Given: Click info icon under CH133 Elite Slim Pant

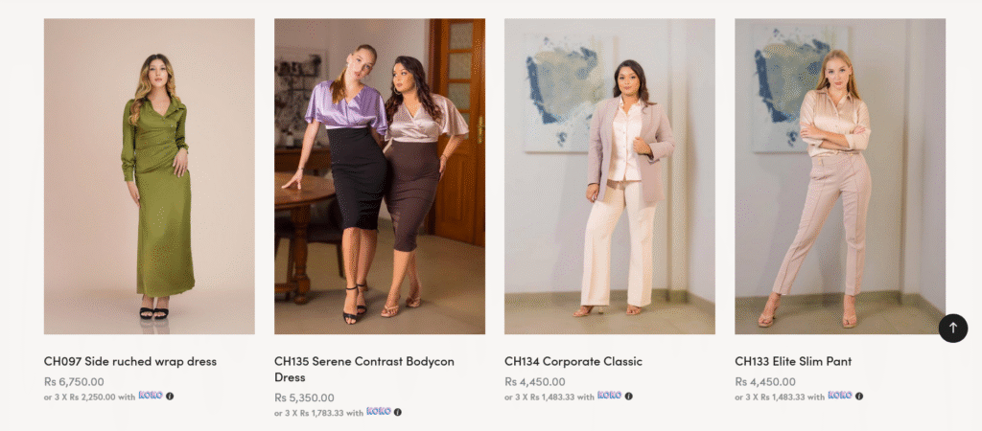Looking at the screenshot, I should tap(859, 396).
